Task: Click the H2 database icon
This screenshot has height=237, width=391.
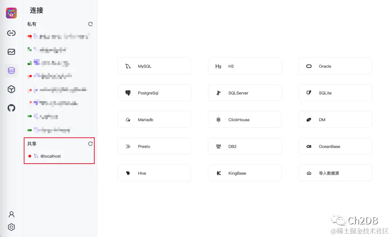Action: pos(218,66)
